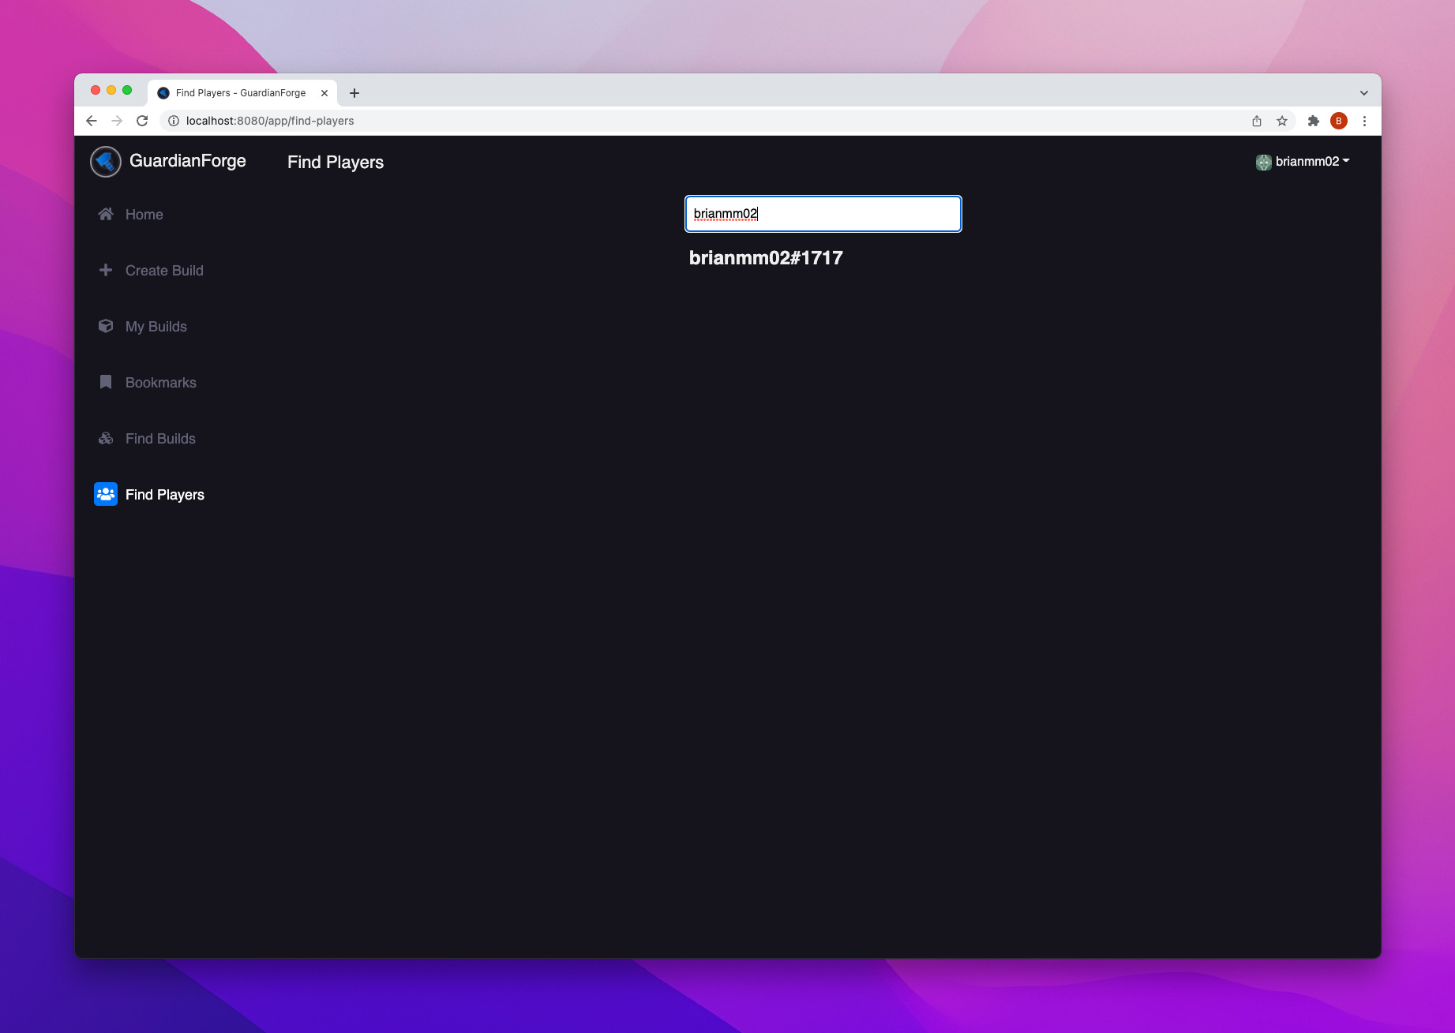Open the browser extensions puzzle icon
The height and width of the screenshot is (1033, 1455).
point(1314,121)
